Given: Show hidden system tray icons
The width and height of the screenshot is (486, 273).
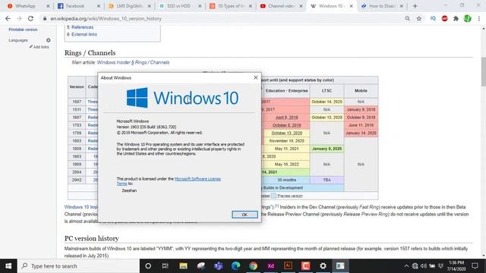Looking at the screenshot, I should tap(406, 266).
